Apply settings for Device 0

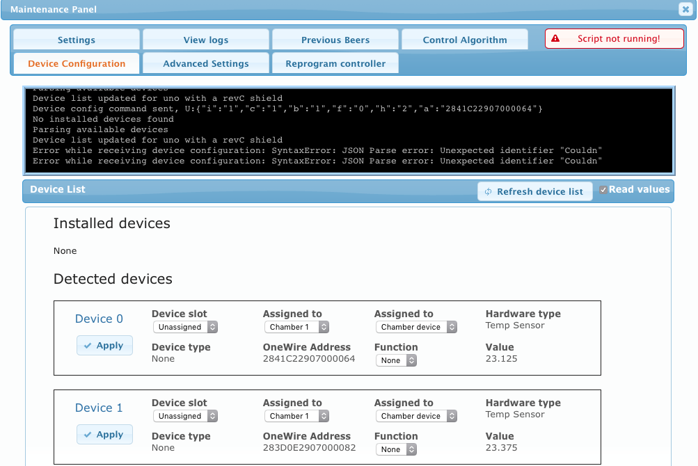pos(104,346)
